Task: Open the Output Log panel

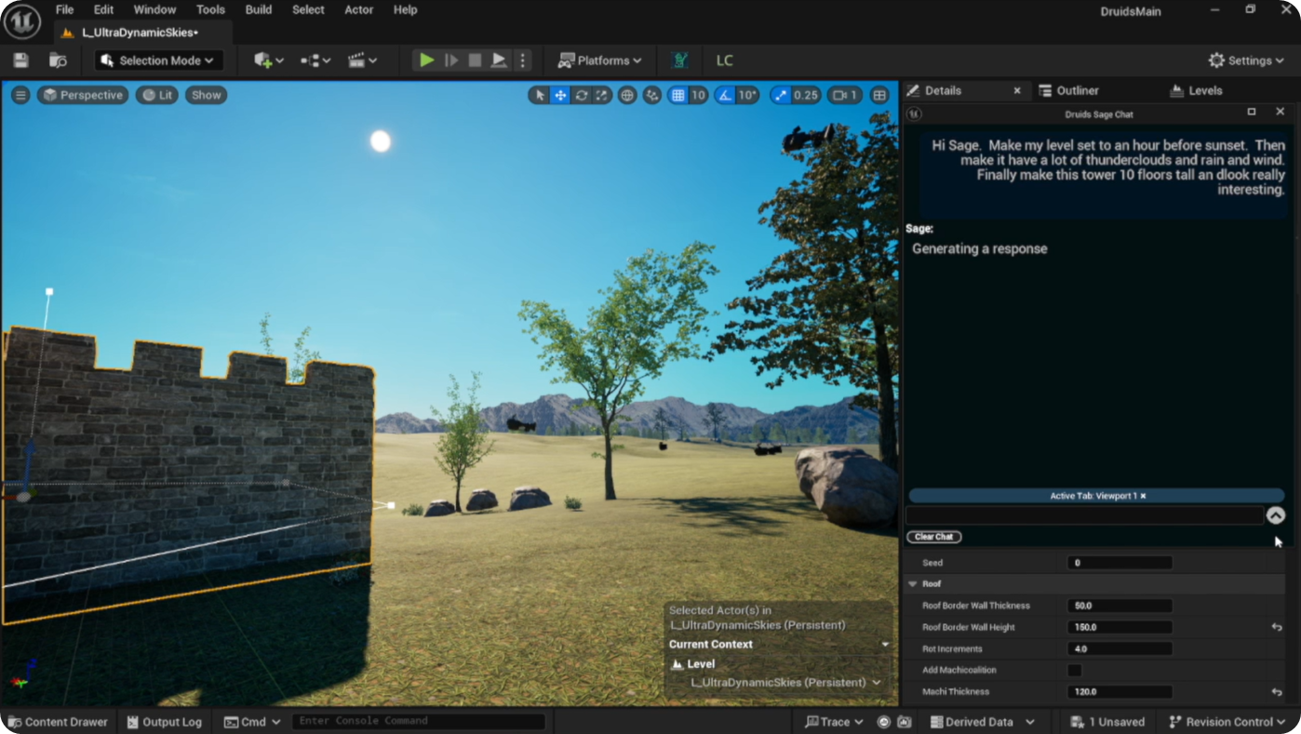Action: [164, 721]
